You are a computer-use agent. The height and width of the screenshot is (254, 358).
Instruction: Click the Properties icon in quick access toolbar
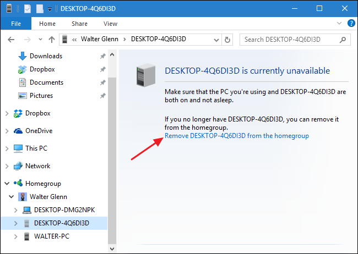[27, 9]
